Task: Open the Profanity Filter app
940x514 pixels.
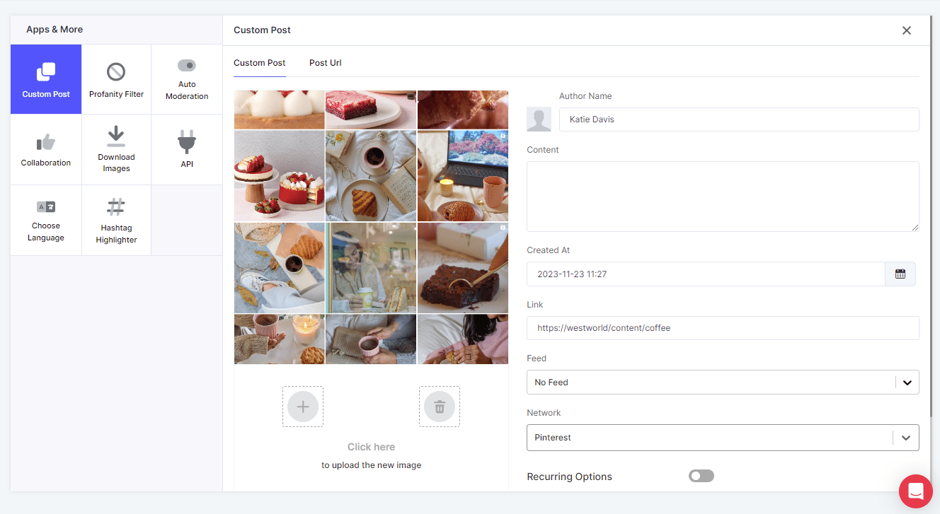Action: pos(116,79)
